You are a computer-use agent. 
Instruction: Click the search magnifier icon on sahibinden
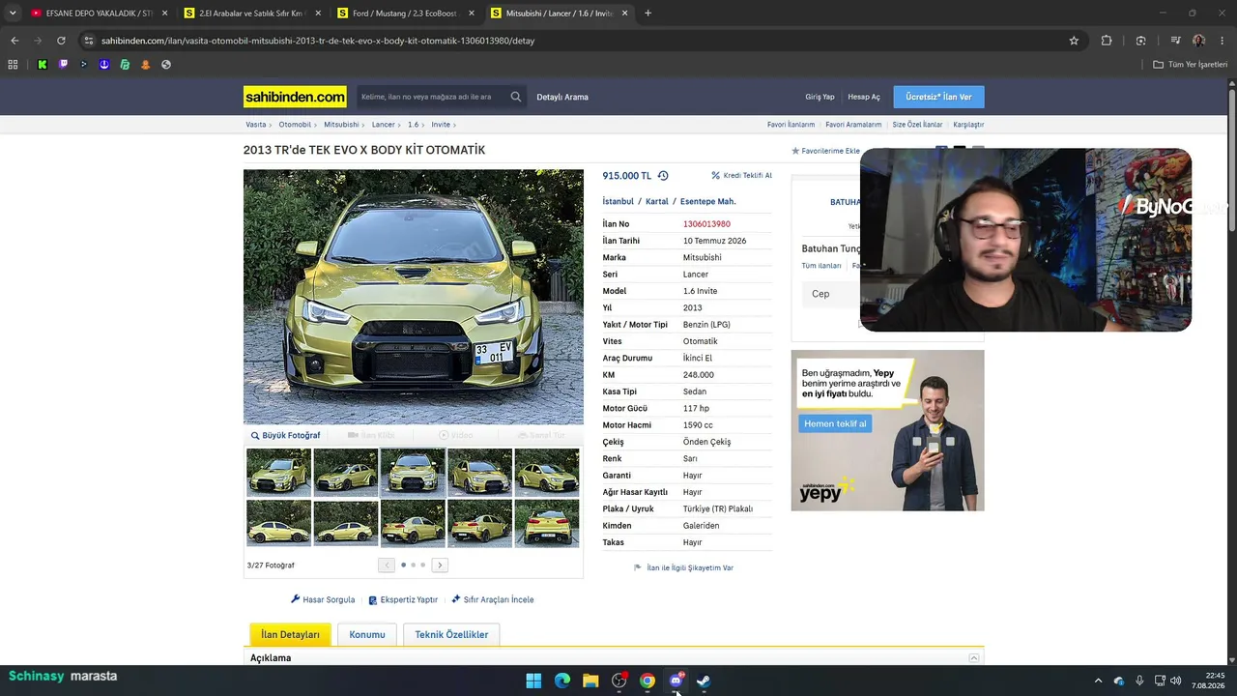coord(516,97)
